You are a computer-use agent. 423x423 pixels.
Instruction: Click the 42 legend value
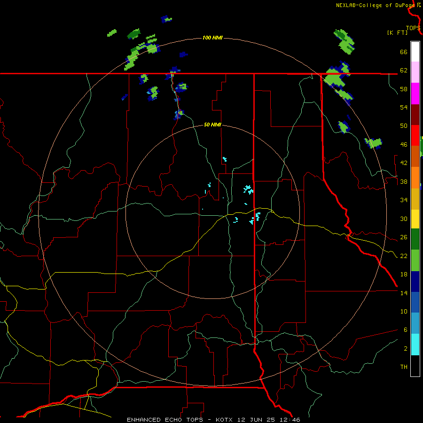tap(404, 163)
